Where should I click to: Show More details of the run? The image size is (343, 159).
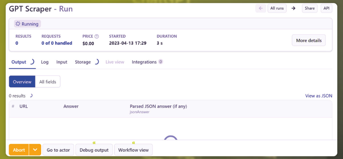(x=309, y=40)
